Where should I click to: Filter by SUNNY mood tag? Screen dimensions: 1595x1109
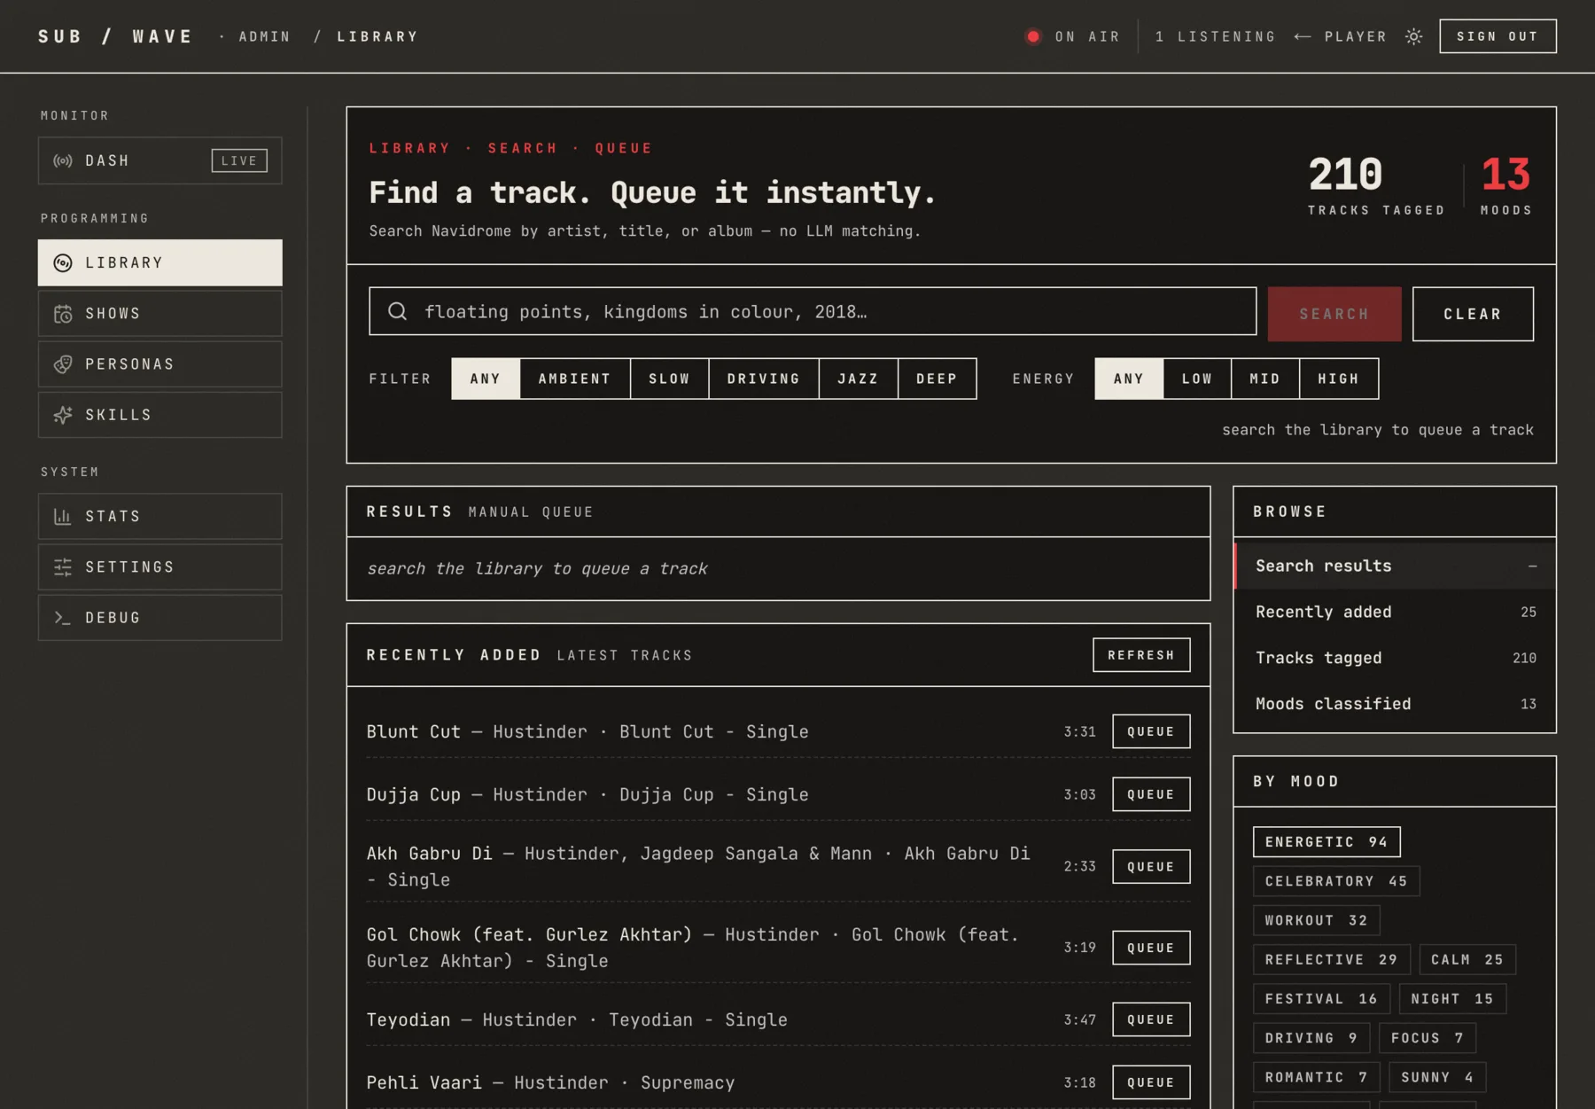coord(1437,1077)
